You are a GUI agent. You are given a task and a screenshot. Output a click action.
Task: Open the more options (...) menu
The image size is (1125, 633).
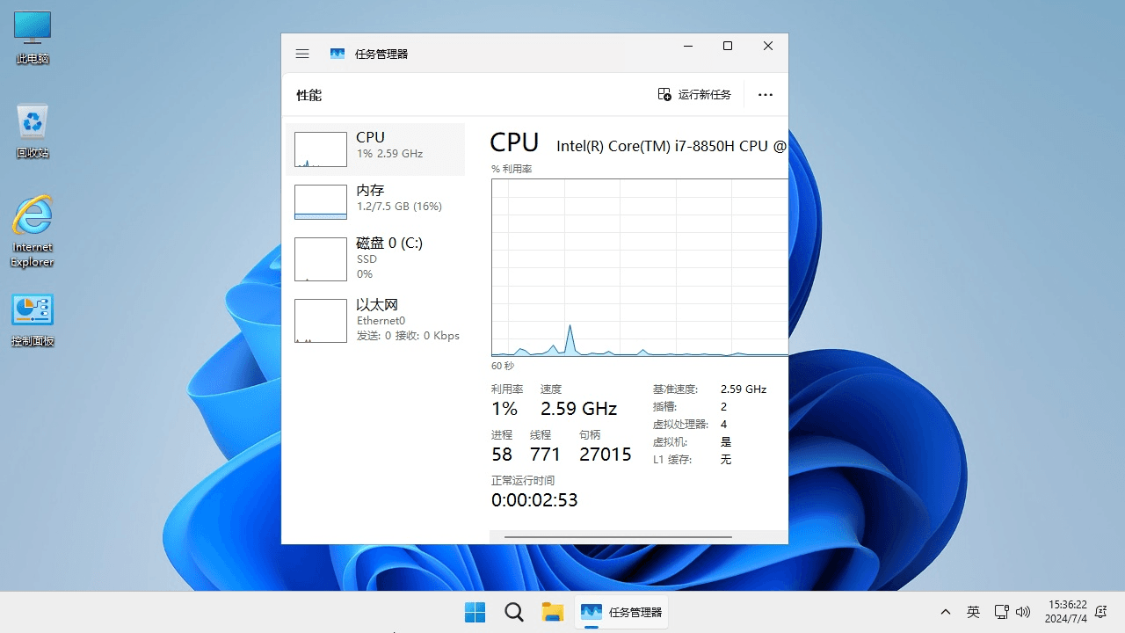click(x=765, y=94)
